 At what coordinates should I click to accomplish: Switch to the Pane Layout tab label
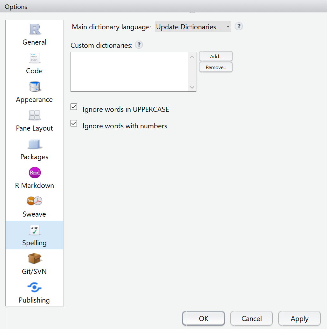[34, 128]
